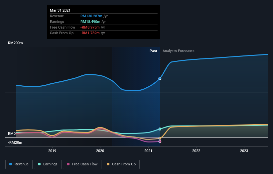Click the blue Revenue data point marker
The image size is (273, 174).
click(160, 78)
